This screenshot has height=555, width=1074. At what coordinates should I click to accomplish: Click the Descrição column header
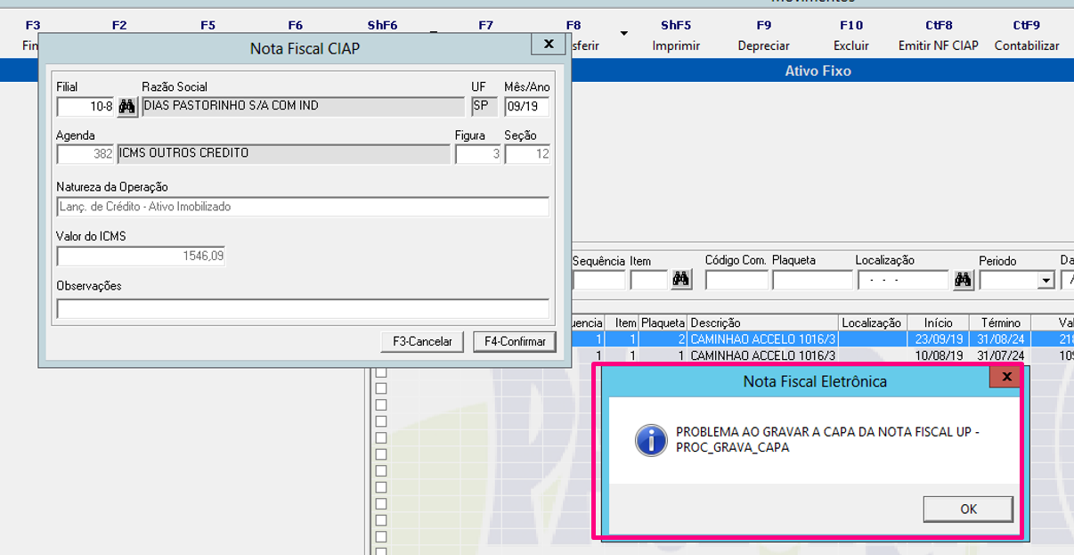click(x=763, y=322)
